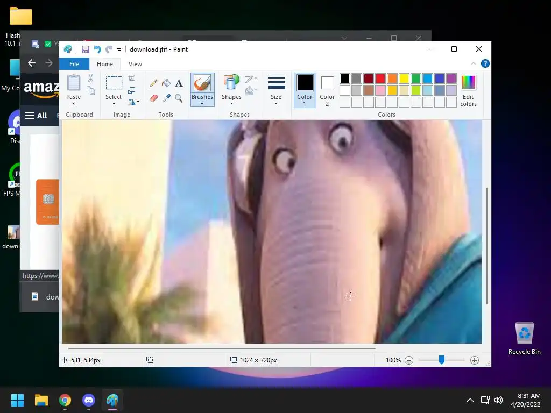Image resolution: width=551 pixels, height=413 pixels.
Task: Click the volume icon in system tray
Action: point(498,400)
